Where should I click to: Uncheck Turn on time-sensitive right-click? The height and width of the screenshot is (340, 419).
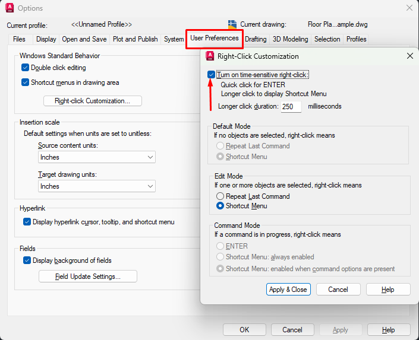[211, 74]
